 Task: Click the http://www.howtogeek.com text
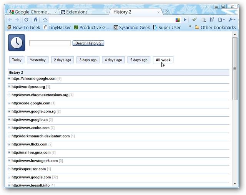pyautogui.click(x=35, y=161)
